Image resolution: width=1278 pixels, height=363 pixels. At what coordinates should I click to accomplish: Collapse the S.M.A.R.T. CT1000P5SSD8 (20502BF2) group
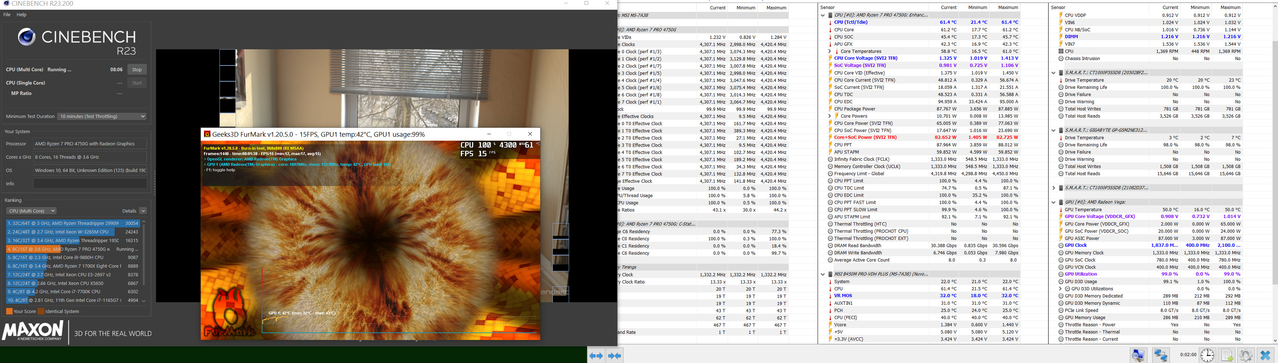click(1053, 73)
